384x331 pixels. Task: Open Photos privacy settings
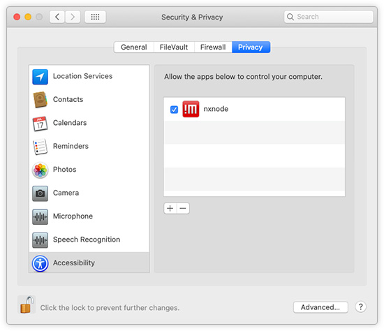(x=89, y=170)
